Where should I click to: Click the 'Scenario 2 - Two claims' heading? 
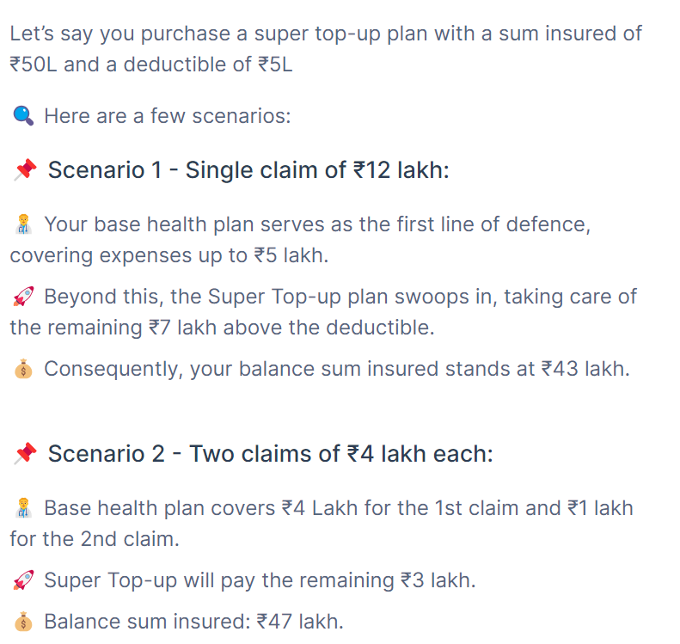coord(270,453)
